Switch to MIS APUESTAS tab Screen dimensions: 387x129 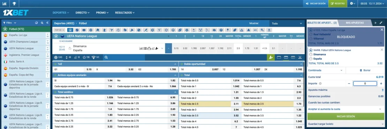[355, 23]
